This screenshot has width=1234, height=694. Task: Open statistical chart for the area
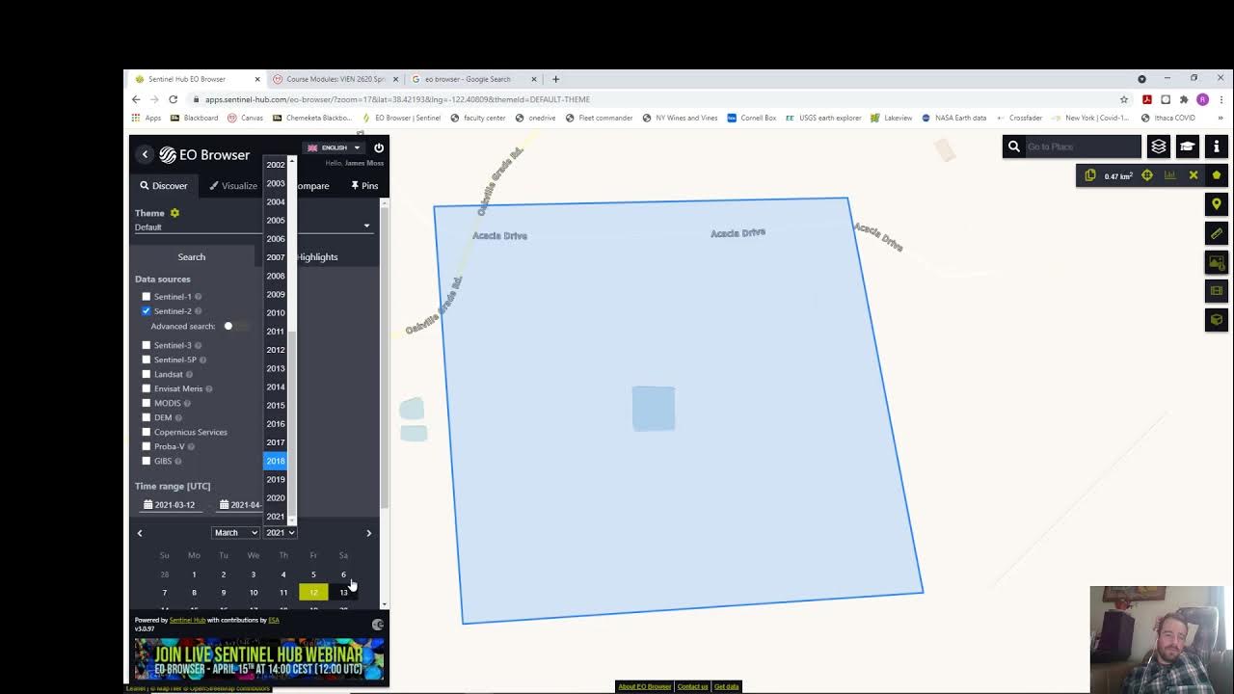tap(1170, 175)
